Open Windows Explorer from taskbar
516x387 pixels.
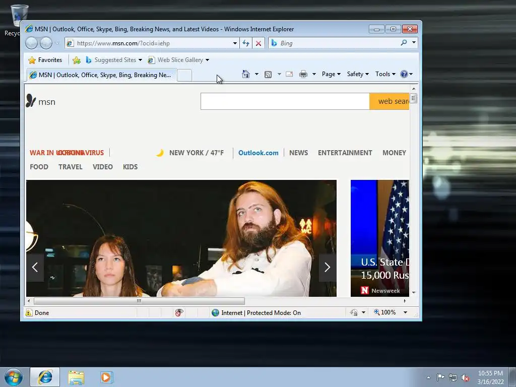[76, 377]
